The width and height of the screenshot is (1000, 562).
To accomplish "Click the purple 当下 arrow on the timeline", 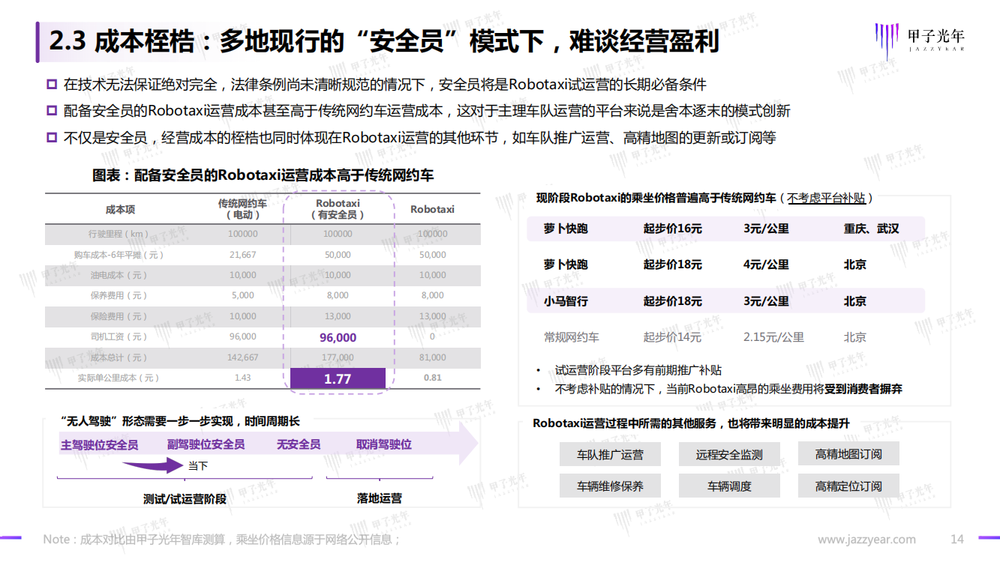I will click(153, 466).
